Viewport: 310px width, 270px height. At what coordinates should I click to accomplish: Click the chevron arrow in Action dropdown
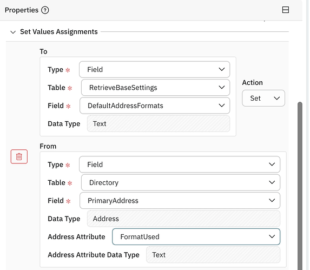point(276,98)
